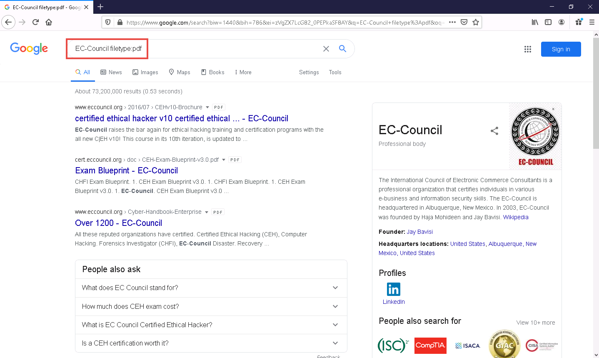Click the Google logo
599x358 pixels.
[x=29, y=48]
